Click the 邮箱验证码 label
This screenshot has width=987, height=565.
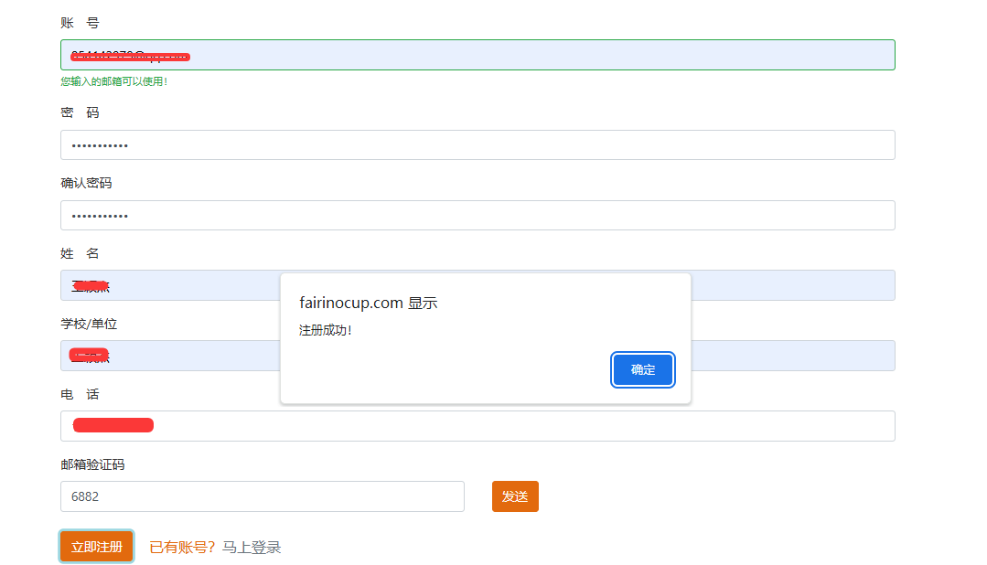point(92,464)
